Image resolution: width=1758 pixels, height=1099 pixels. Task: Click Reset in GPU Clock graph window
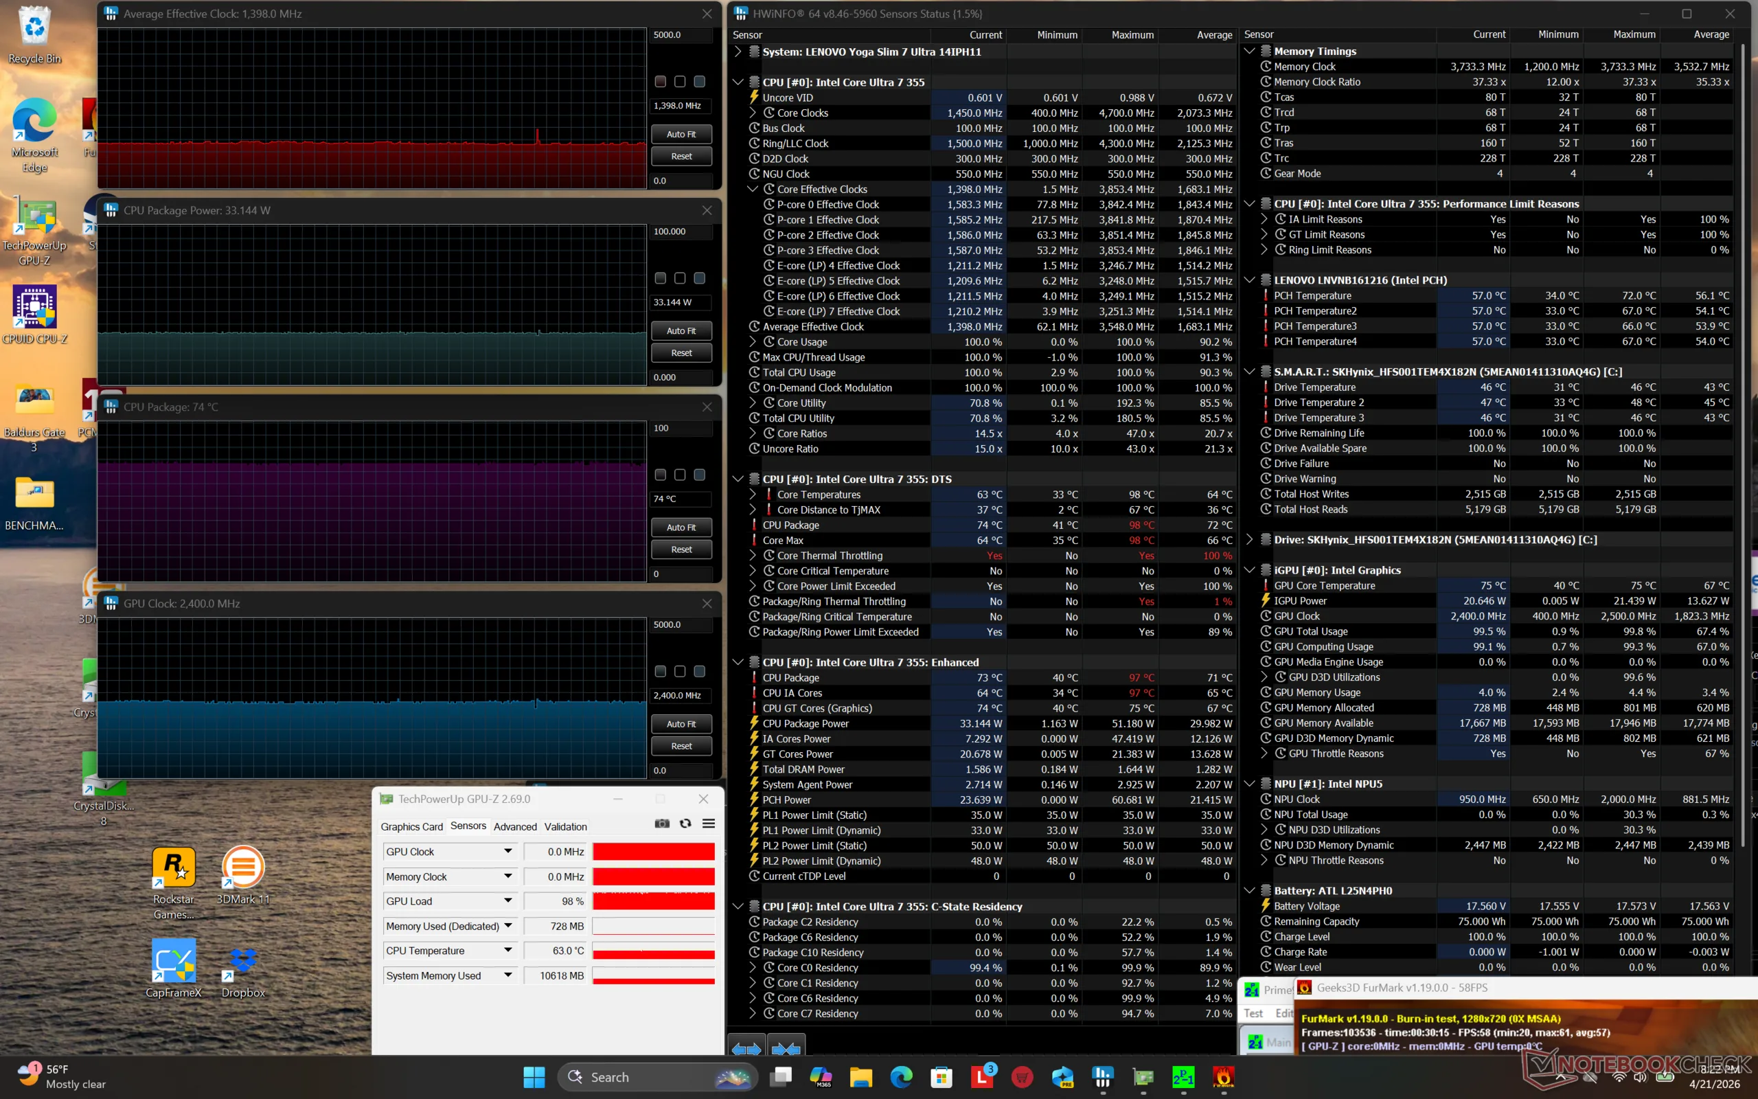tap(681, 746)
